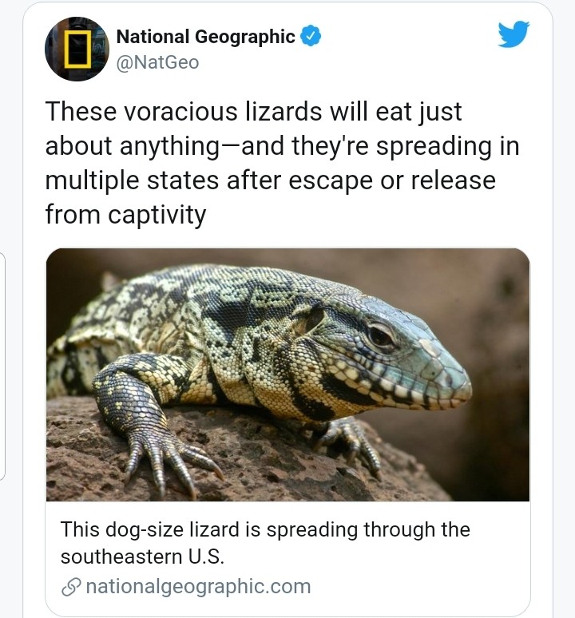The width and height of the screenshot is (575, 618).
Task: Click the Twitter bird logo
Action: click(x=514, y=34)
